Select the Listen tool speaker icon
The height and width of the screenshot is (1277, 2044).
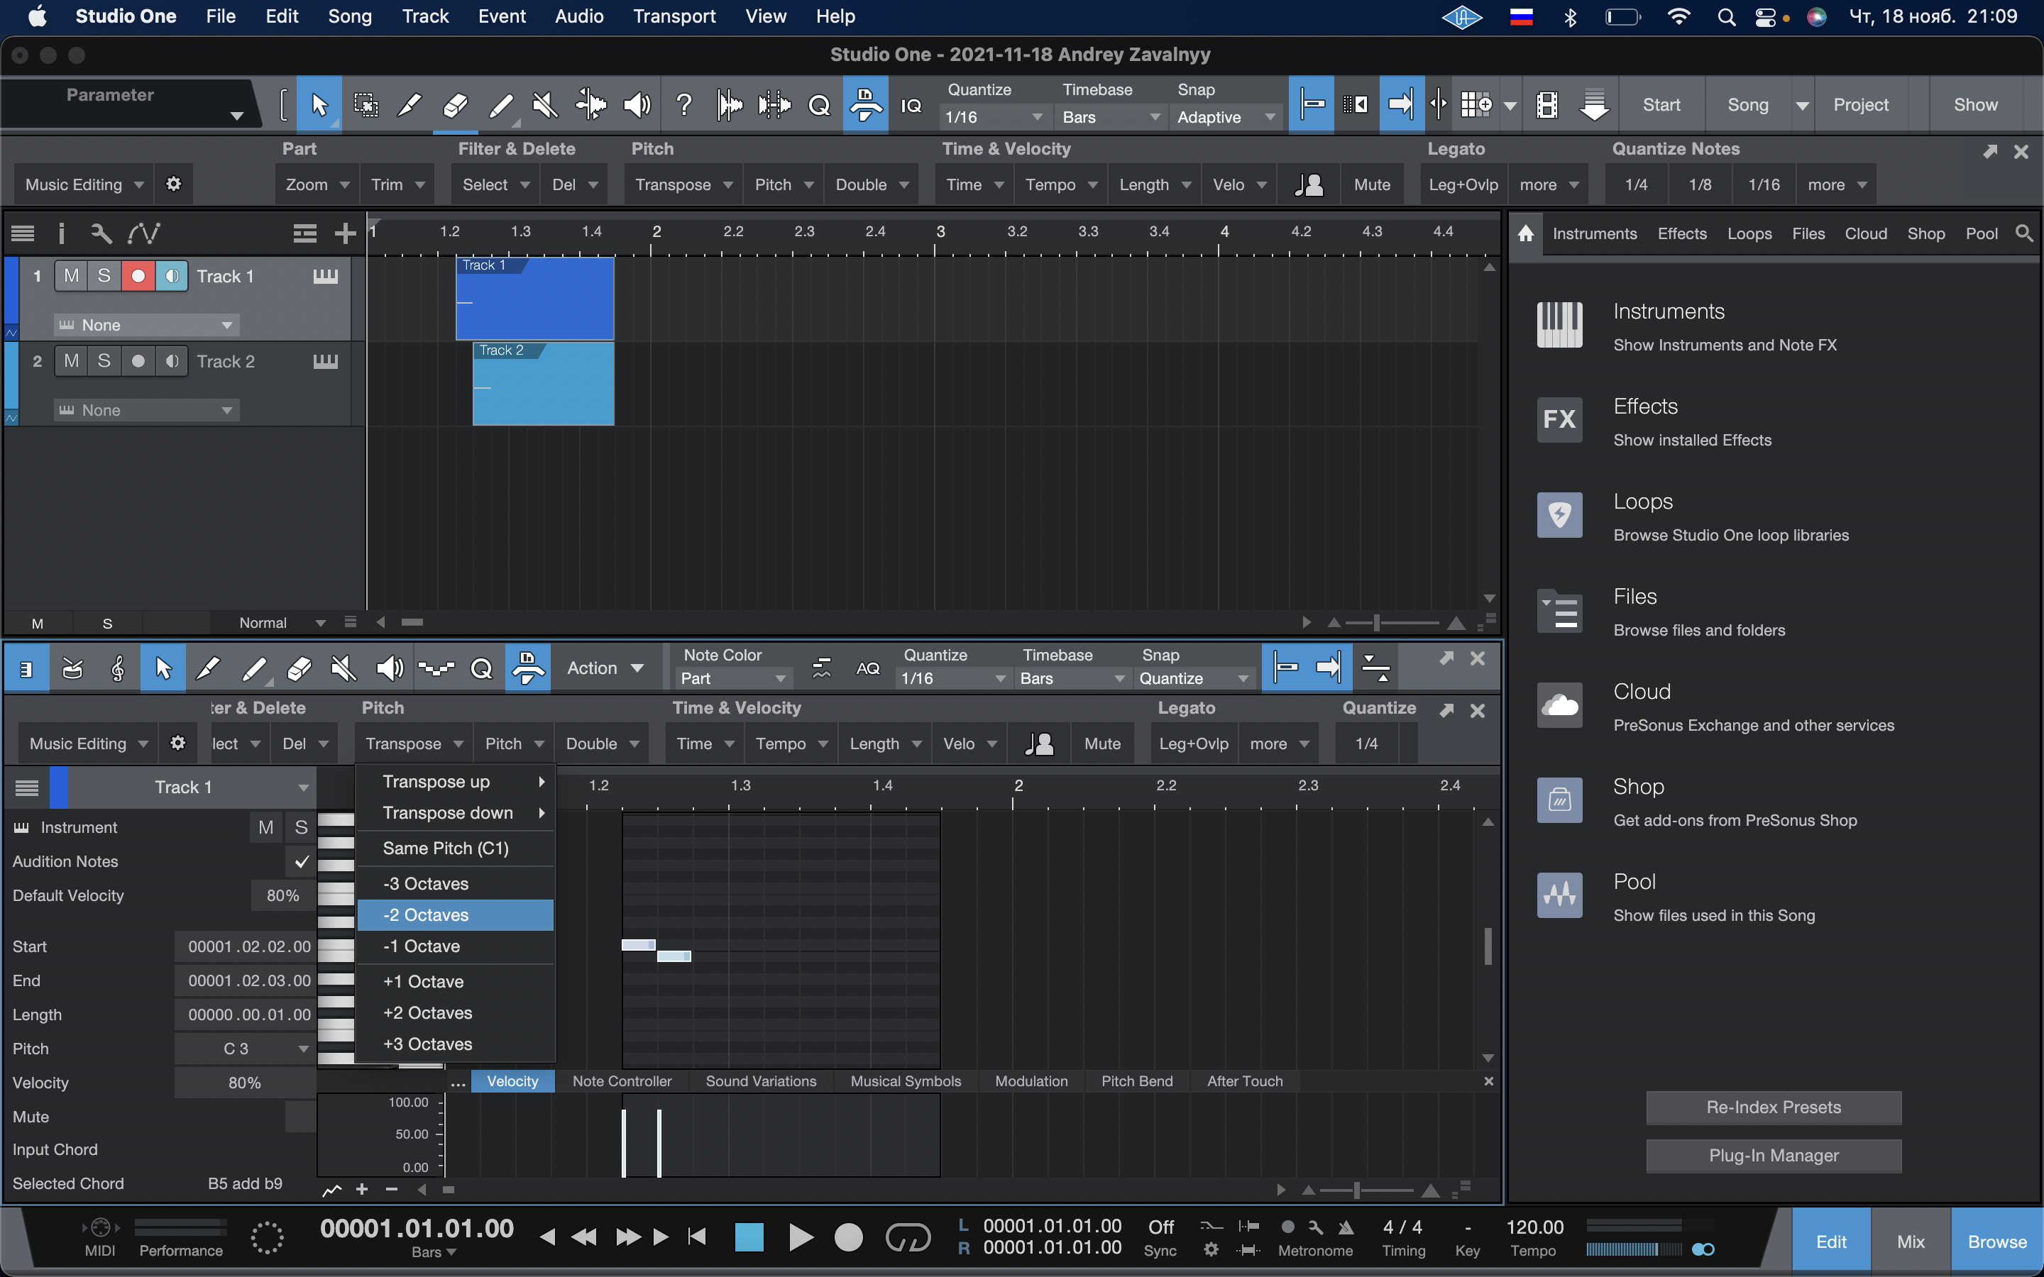point(637,105)
